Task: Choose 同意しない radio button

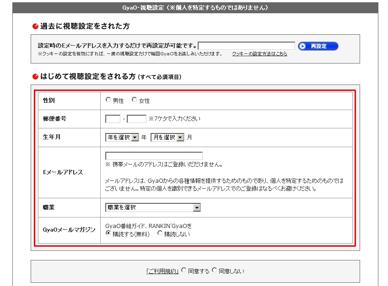Action: coord(214,270)
